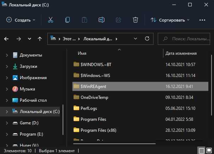Click date 14.10.2021 10:57
The height and width of the screenshot is (154, 214).
(180, 65)
